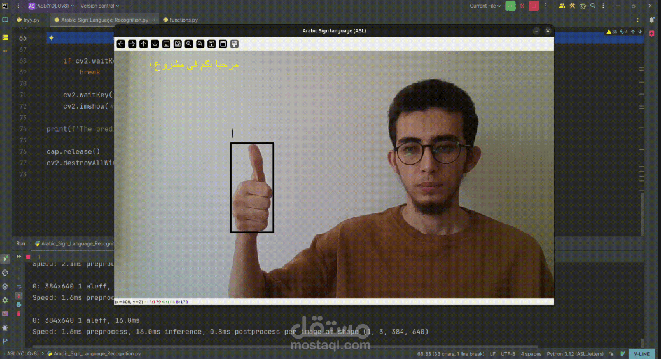Click the Python 3.12 interpreter widget
The width and height of the screenshot is (661, 359).
point(575,354)
